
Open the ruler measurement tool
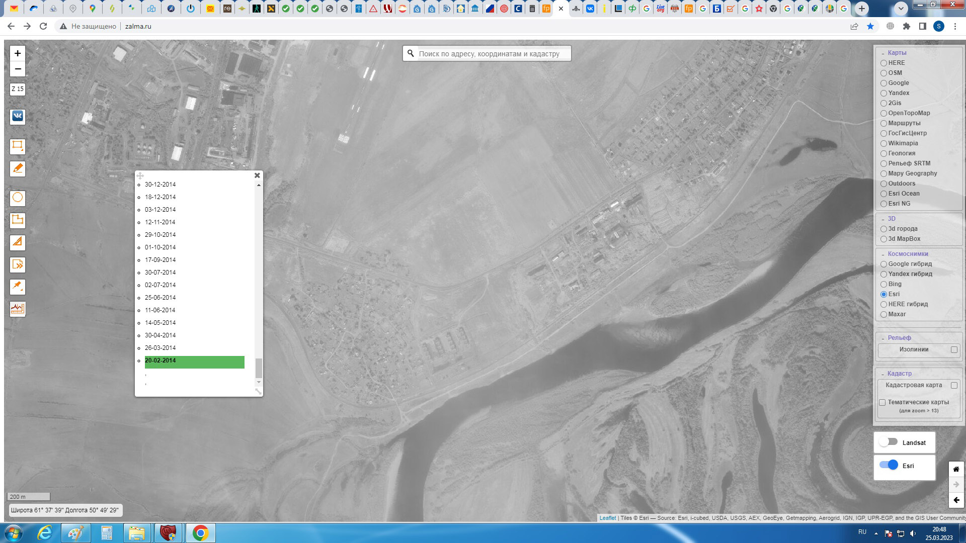[x=18, y=242]
